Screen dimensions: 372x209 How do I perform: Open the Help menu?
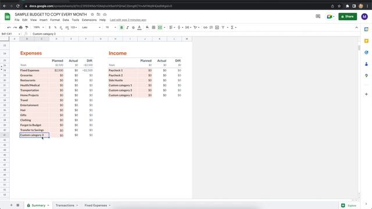click(x=102, y=20)
